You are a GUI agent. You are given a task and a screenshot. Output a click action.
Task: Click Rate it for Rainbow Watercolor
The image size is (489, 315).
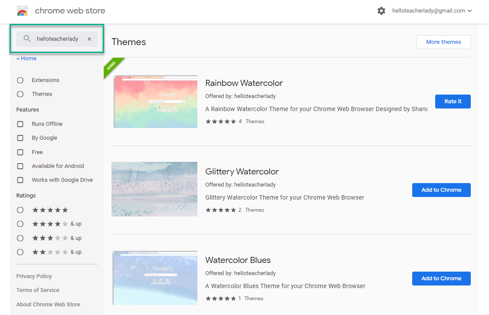[453, 102]
